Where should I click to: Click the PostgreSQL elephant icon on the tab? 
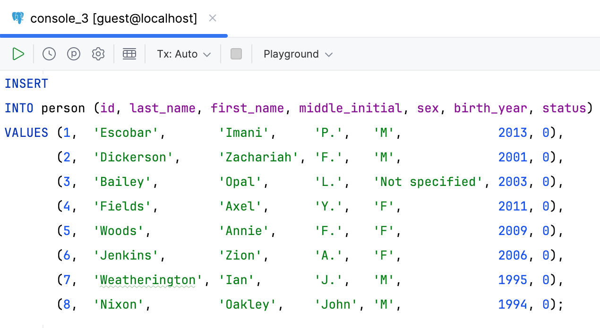coord(18,18)
